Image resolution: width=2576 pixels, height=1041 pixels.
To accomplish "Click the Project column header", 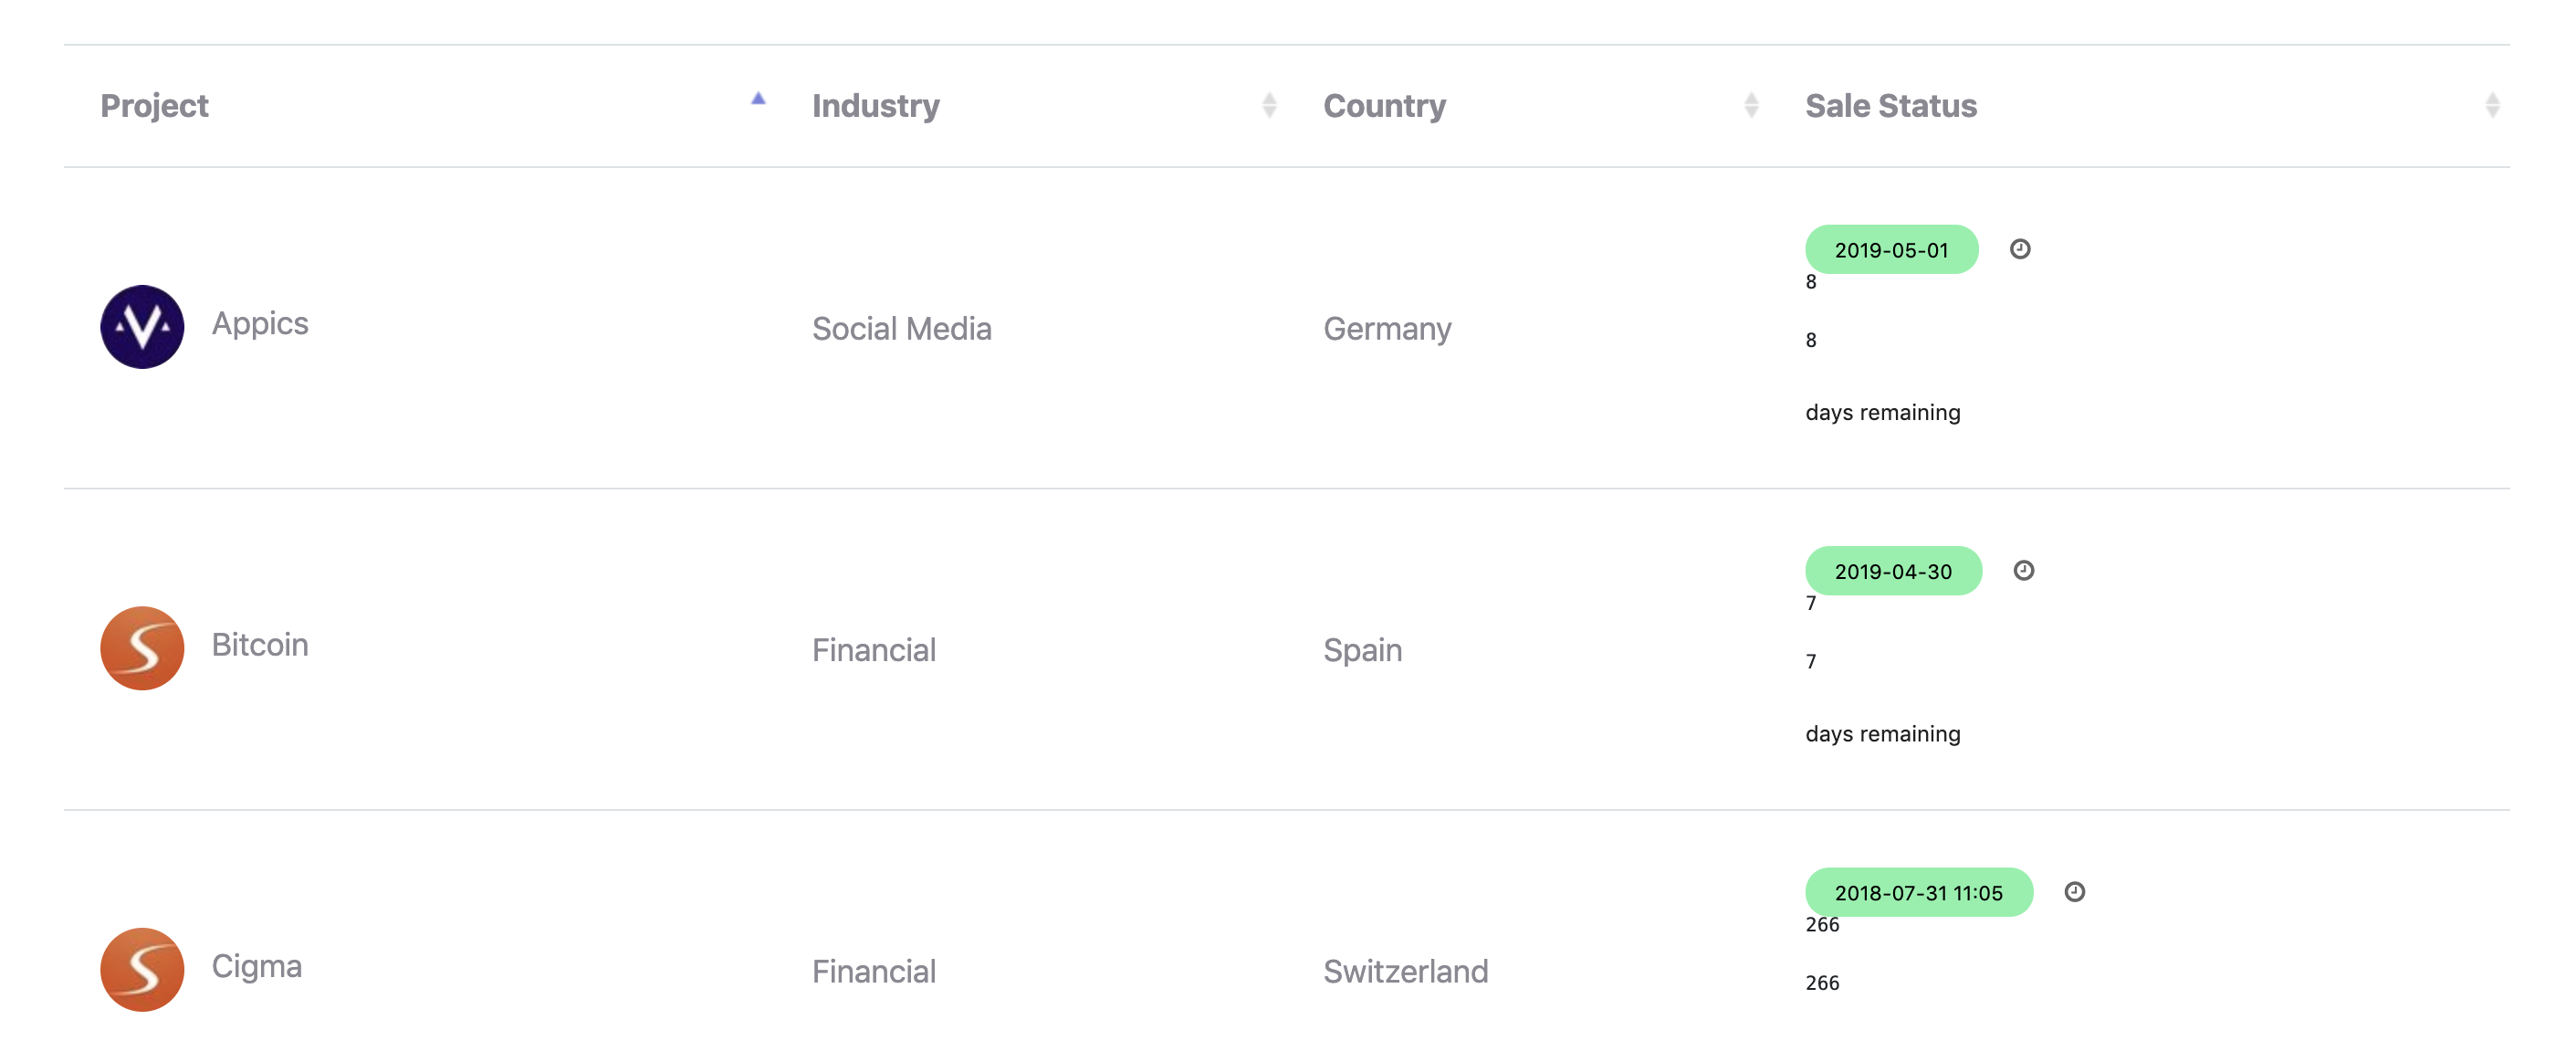I will (155, 106).
